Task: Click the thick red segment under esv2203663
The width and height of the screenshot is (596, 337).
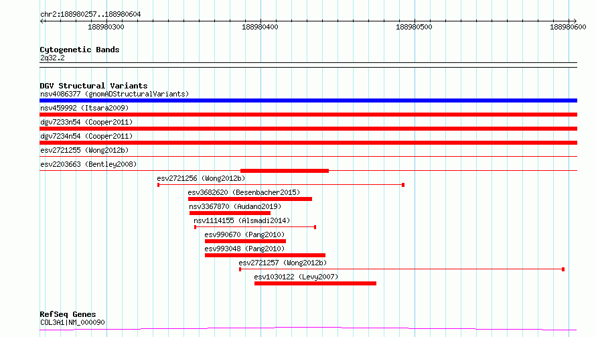Action: (285, 171)
